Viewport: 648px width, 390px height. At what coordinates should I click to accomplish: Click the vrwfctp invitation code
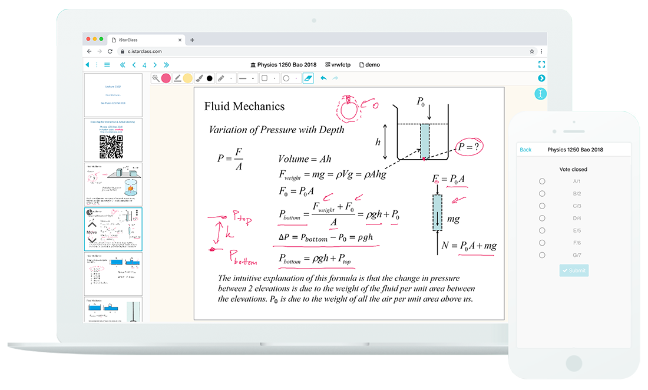pos(338,65)
